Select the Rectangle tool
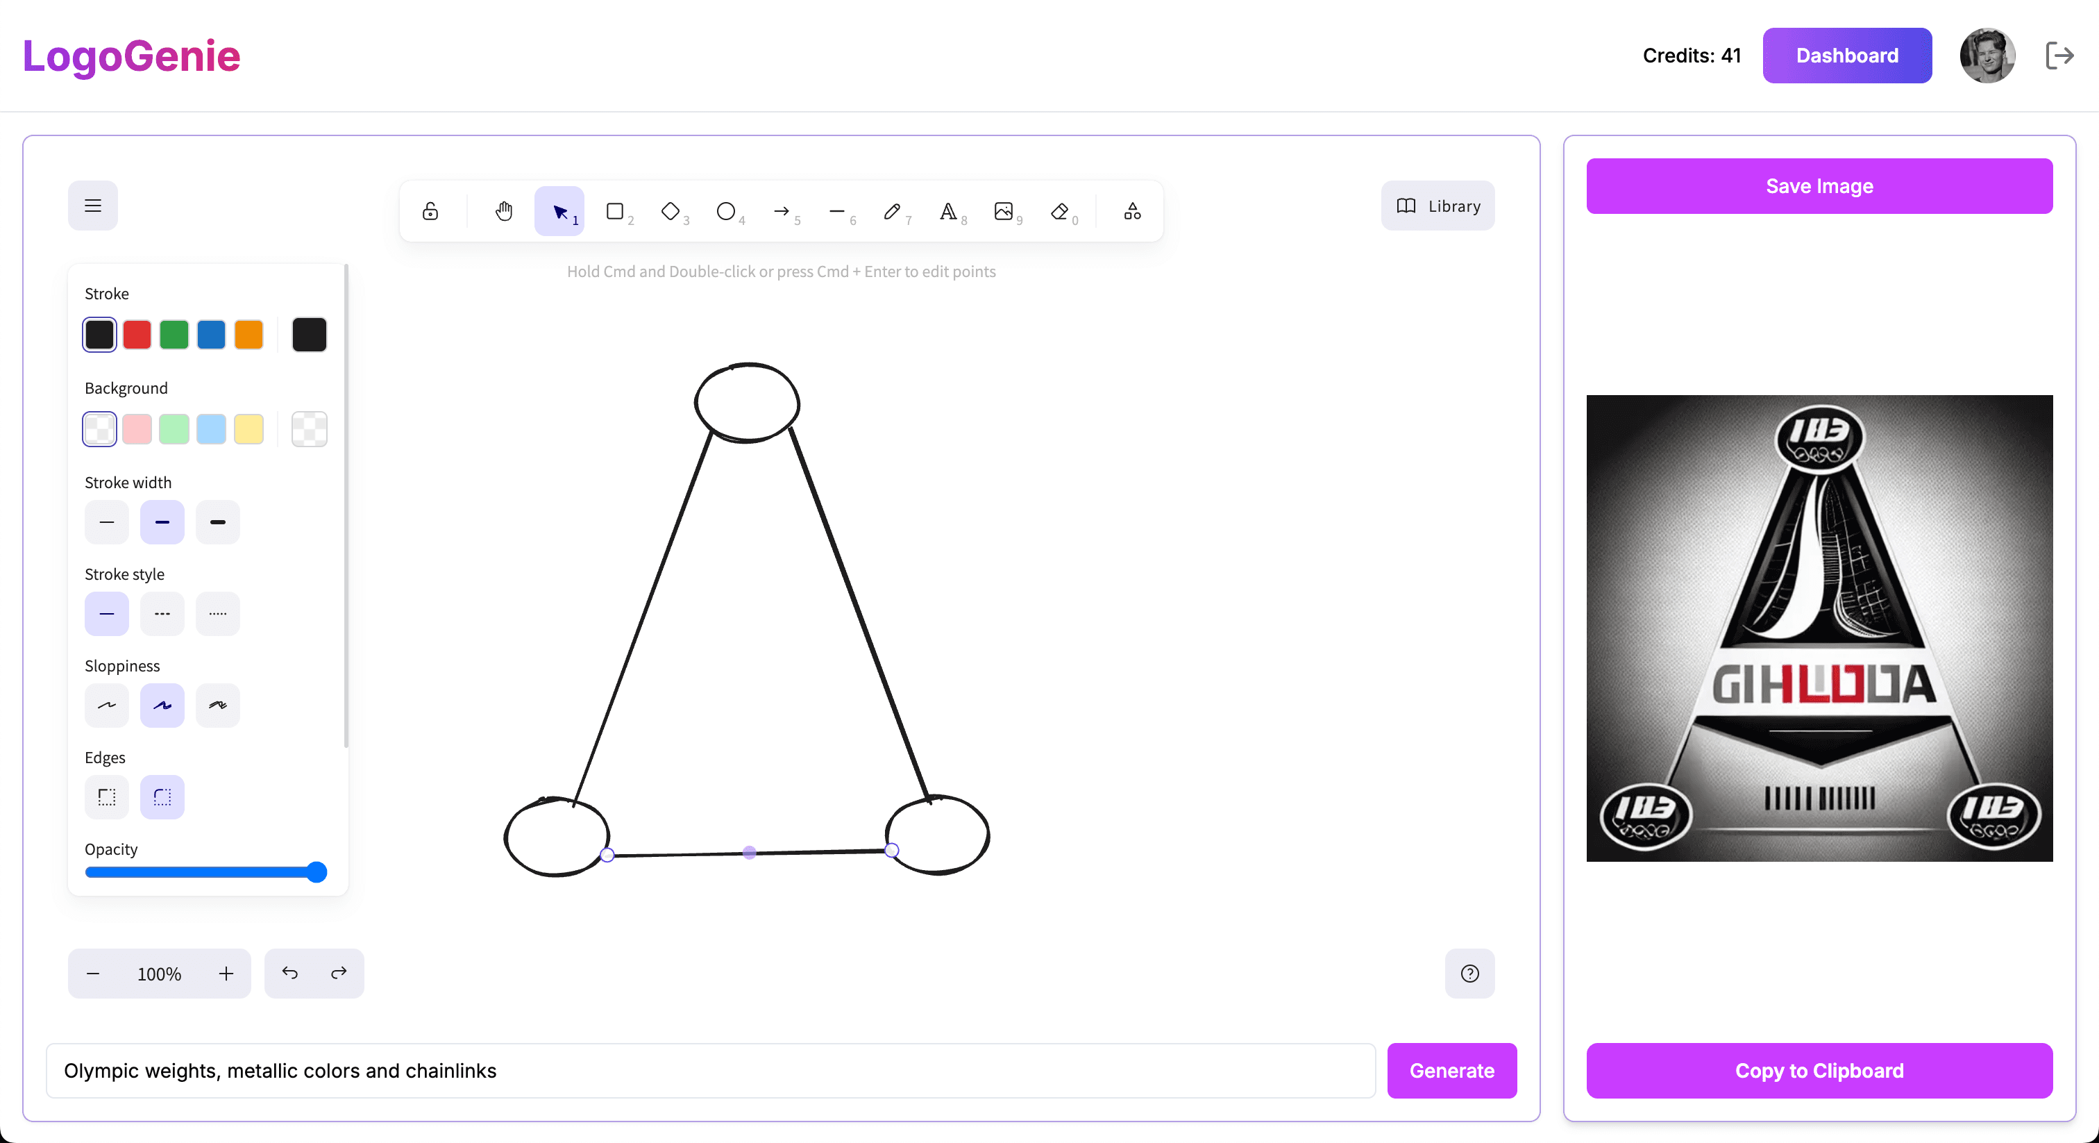 [615, 211]
